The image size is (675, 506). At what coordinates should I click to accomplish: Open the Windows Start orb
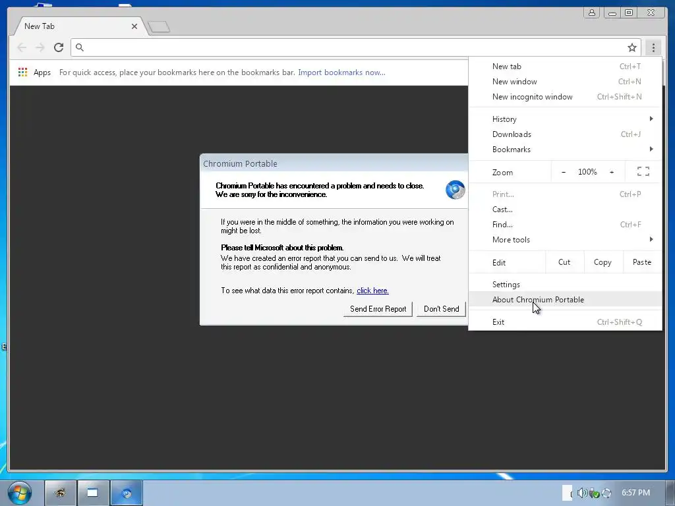(19, 493)
